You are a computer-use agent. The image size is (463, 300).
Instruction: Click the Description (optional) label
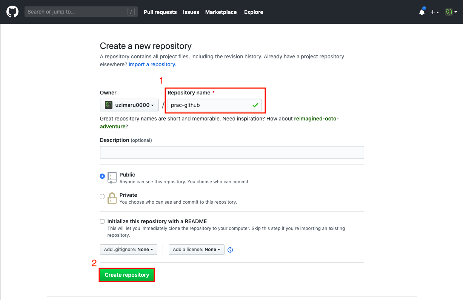point(126,140)
